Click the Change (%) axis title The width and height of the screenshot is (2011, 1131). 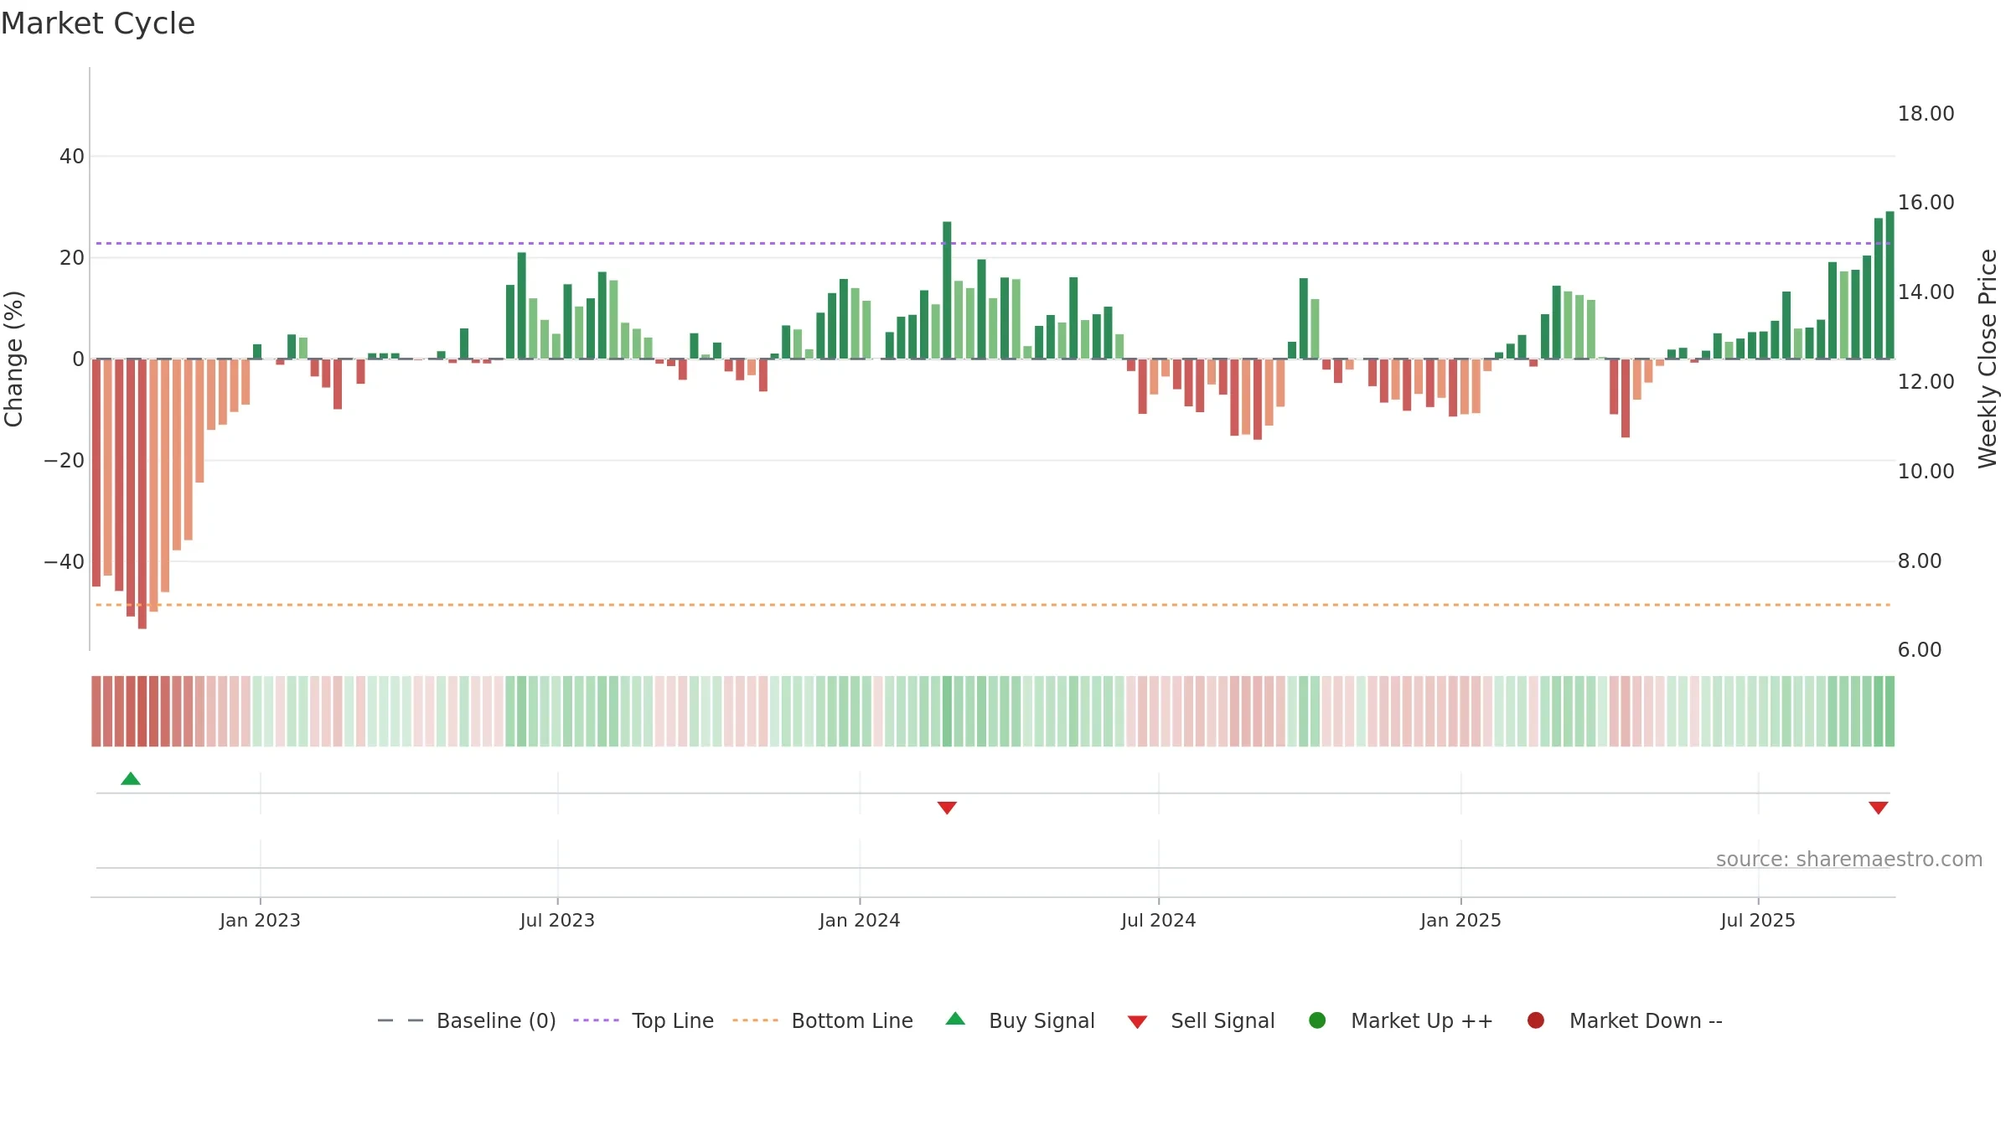pyautogui.click(x=14, y=359)
